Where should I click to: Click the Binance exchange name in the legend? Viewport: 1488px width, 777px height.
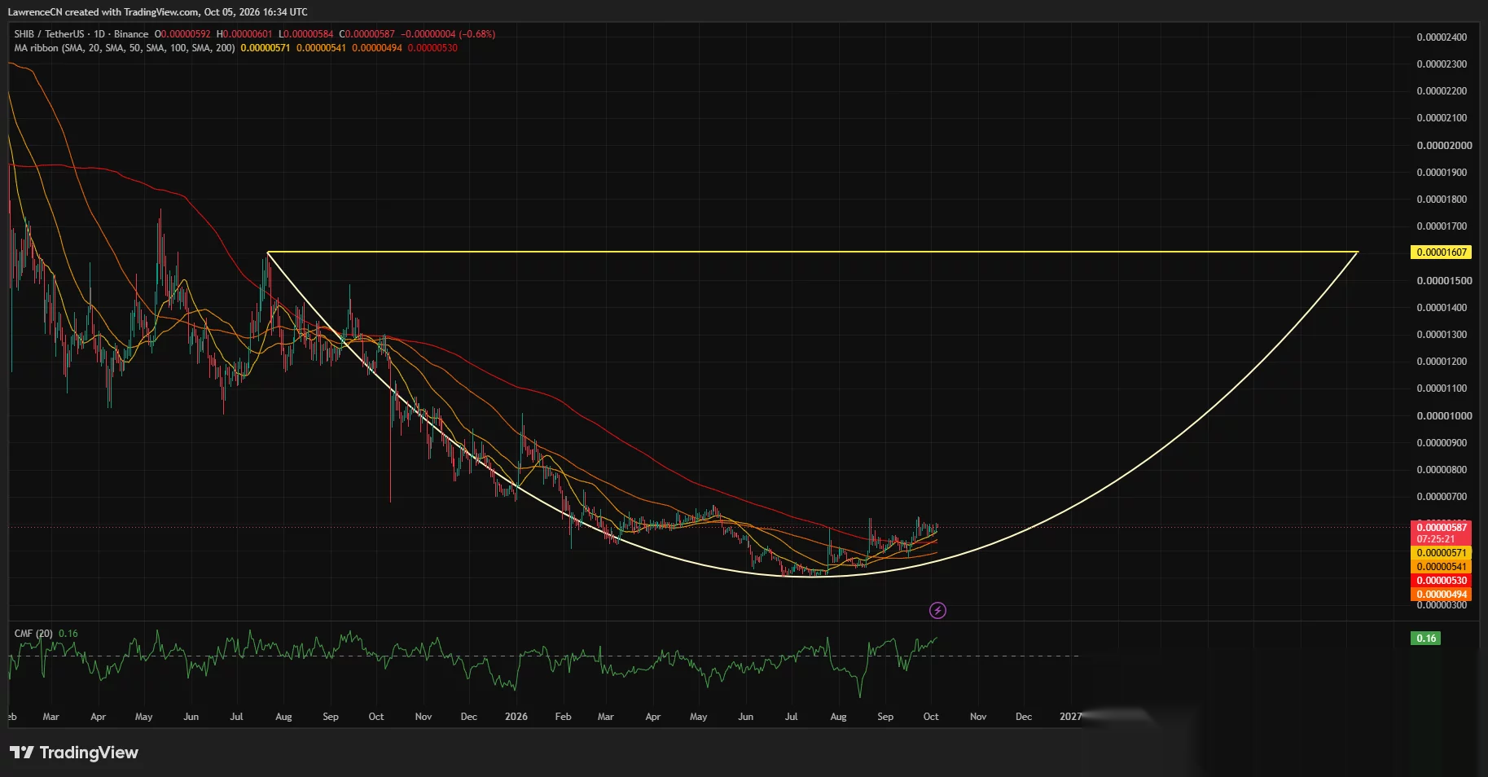pyautogui.click(x=131, y=34)
